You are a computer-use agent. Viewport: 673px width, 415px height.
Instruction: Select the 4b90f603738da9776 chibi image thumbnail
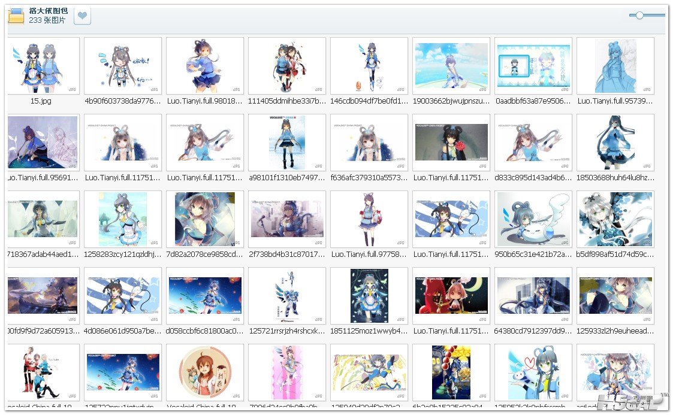point(123,66)
